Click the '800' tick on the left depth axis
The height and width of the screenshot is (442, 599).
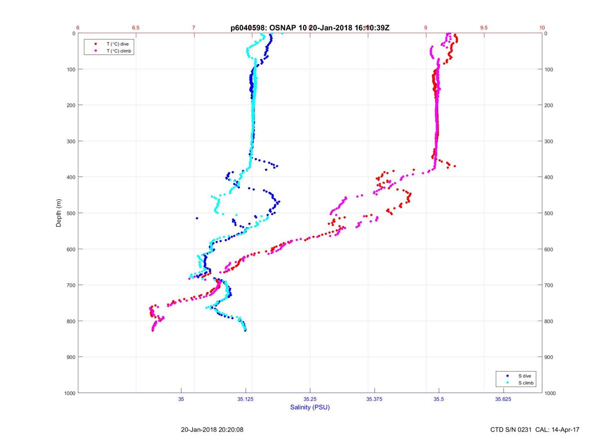[70, 321]
